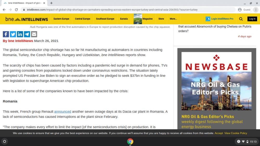Click the 'Romania' section heading
260x146 pixels.
[x=10, y=101]
